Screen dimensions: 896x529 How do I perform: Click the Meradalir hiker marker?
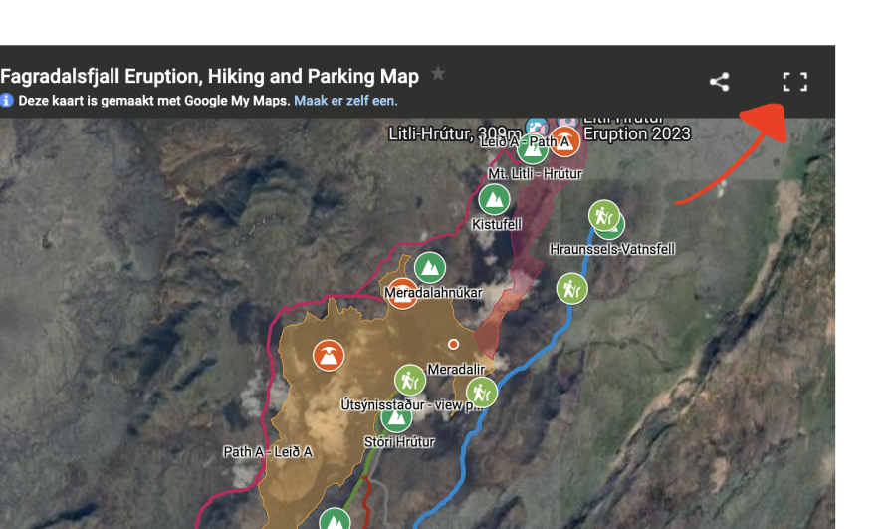pyautogui.click(x=482, y=393)
